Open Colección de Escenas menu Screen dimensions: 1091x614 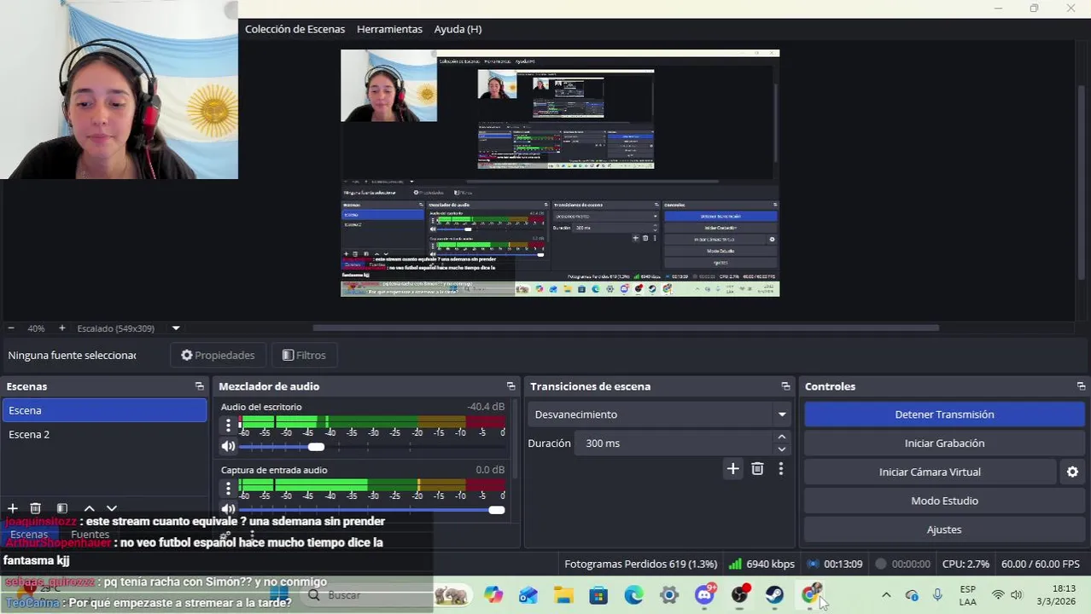coord(295,29)
